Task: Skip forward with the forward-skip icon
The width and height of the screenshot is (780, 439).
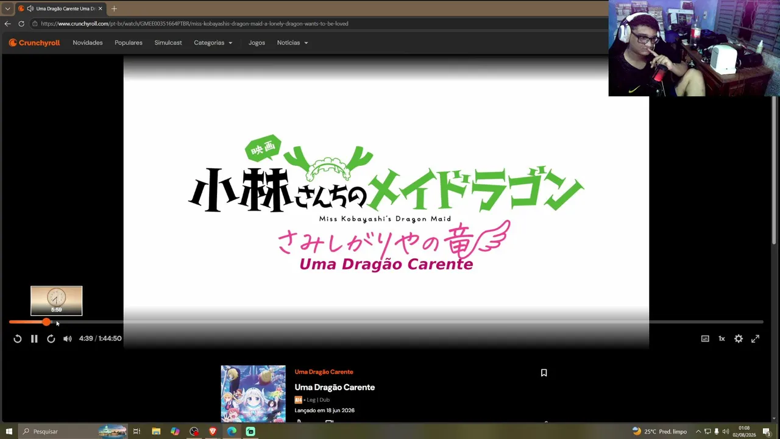Action: pos(51,338)
